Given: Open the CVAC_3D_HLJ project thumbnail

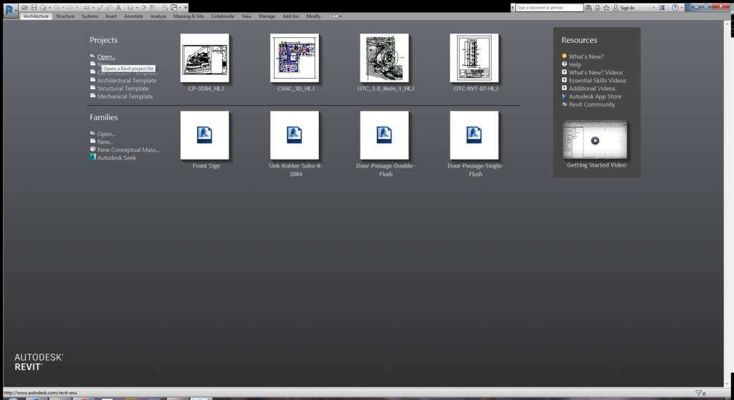Looking at the screenshot, I should pos(295,58).
